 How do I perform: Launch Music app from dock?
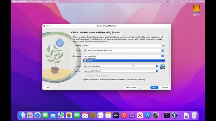click(124, 115)
